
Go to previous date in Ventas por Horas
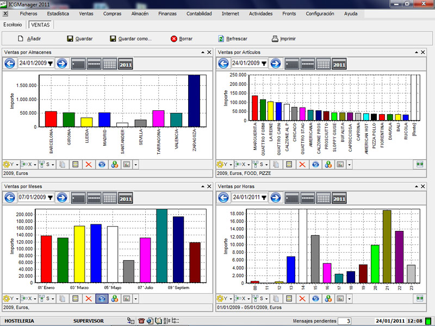223,198
